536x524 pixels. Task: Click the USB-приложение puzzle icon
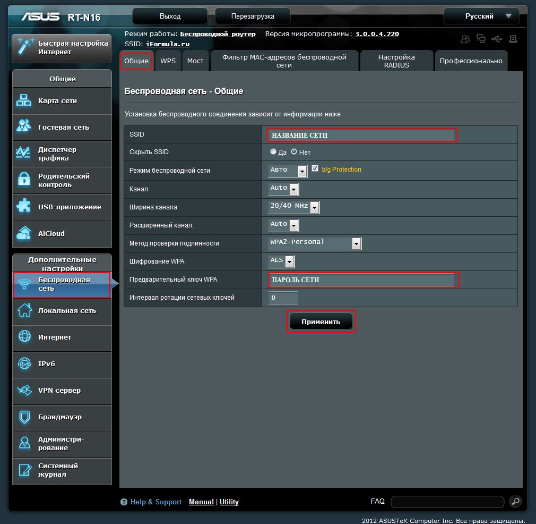point(24,207)
